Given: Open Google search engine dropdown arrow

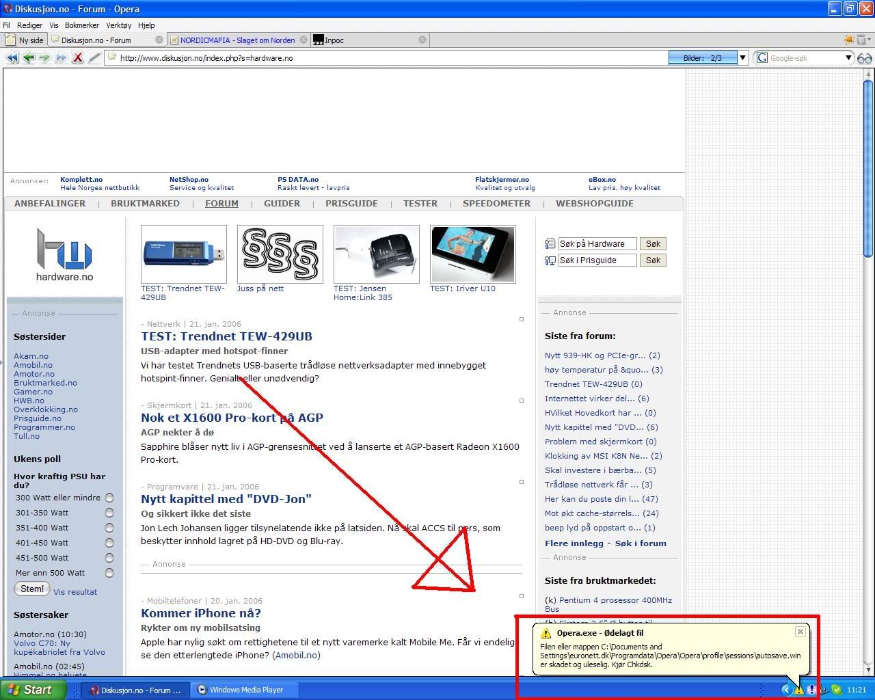Looking at the screenshot, I should pyautogui.click(x=848, y=58).
